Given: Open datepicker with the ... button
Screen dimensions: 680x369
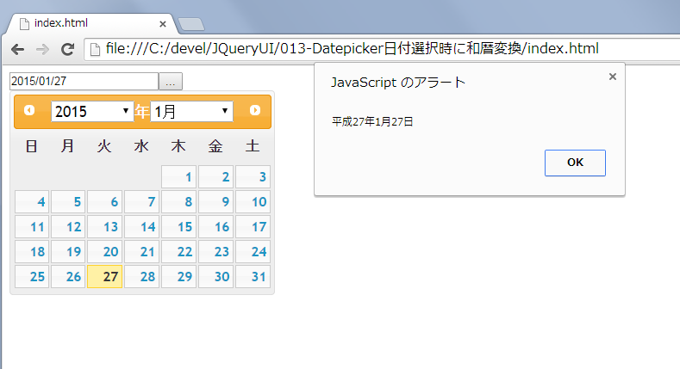Looking at the screenshot, I should [171, 82].
